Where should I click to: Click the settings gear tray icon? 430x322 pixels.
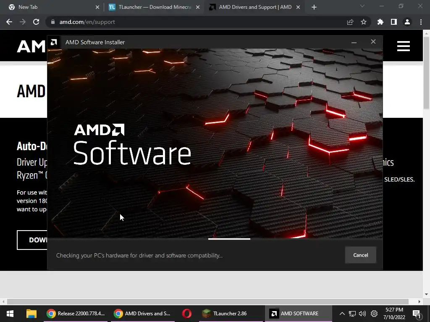(x=374, y=314)
